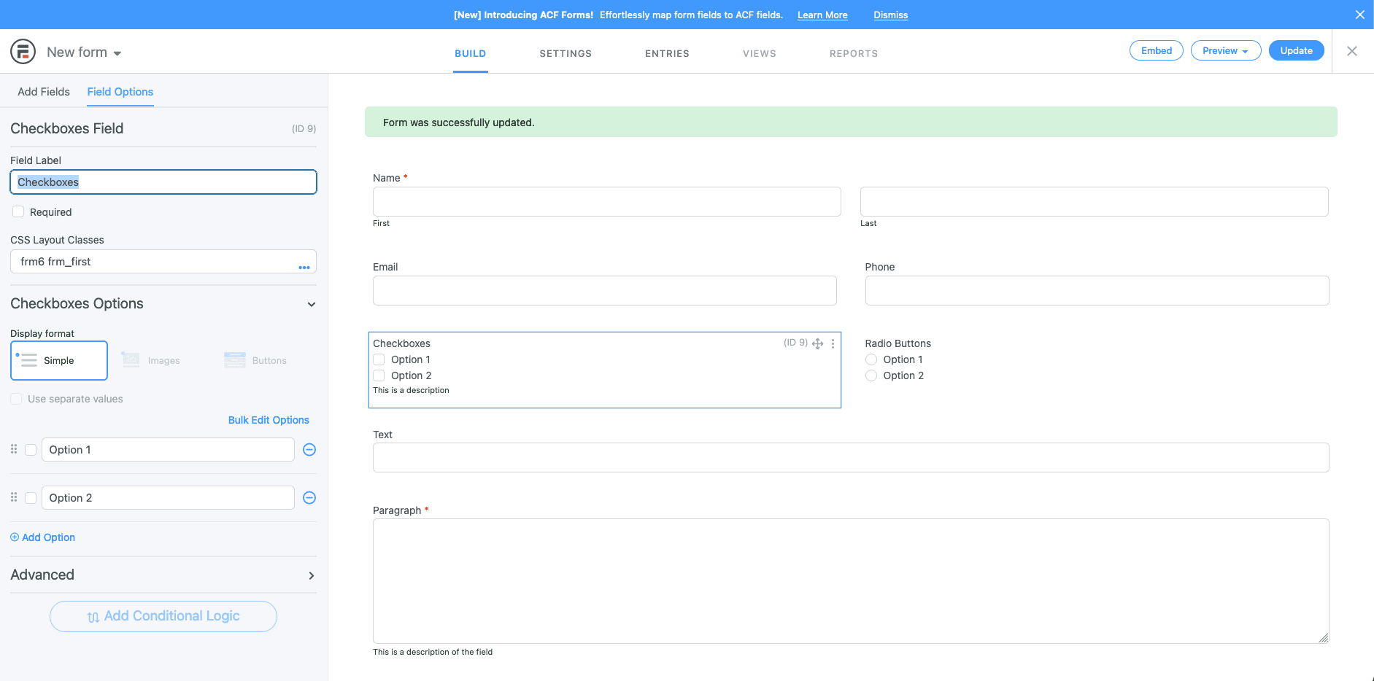
Task: Expand the Advanced section
Action: point(312,575)
